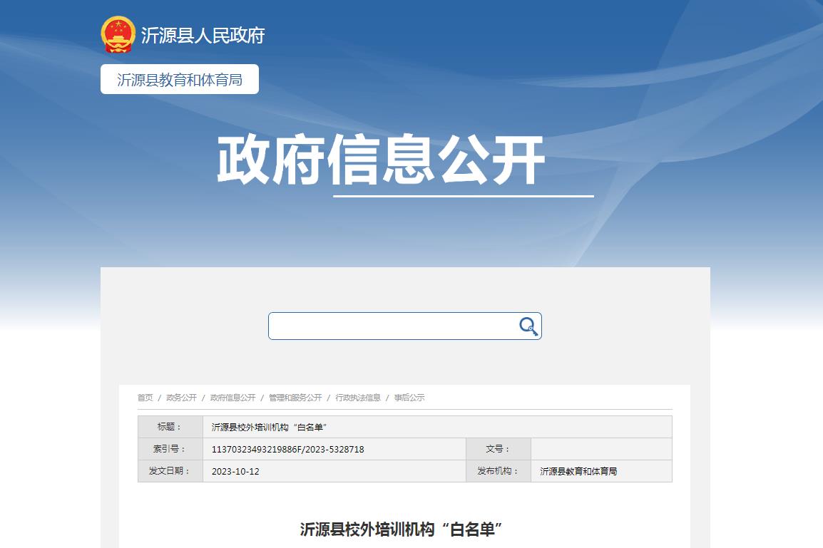
Task: Go to 首页 in the breadcrumb
Action: pos(145,398)
